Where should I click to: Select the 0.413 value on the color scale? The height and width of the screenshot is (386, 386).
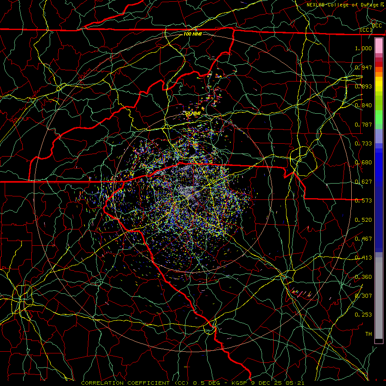(363, 258)
